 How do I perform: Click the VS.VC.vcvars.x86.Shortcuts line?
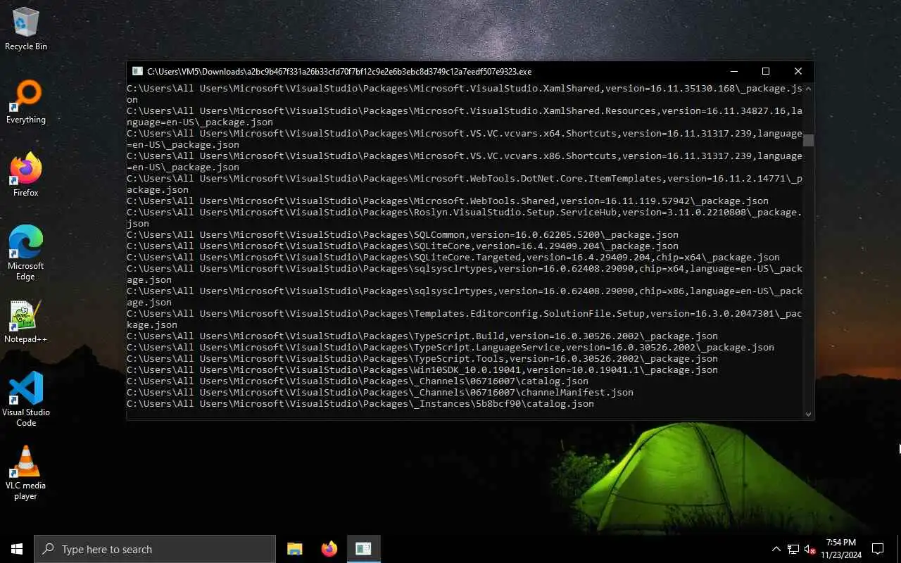[465, 162]
